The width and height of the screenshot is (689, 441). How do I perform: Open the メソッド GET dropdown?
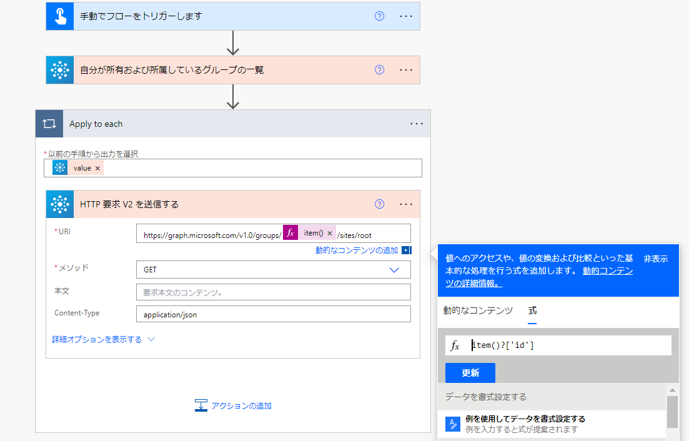click(x=274, y=270)
